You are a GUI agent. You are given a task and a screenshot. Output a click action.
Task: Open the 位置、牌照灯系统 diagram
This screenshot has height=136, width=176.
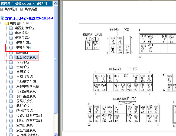tap(30, 116)
